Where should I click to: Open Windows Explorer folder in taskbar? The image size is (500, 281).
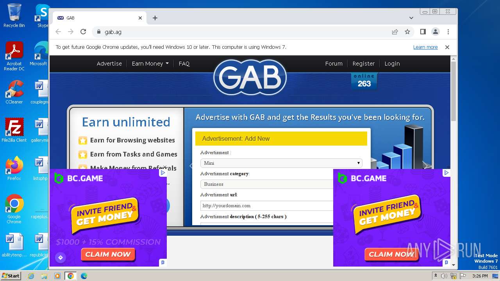click(44, 276)
